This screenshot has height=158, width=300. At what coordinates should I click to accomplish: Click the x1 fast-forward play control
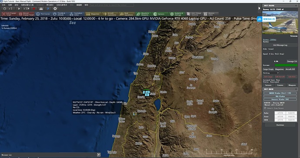coord(27,9)
